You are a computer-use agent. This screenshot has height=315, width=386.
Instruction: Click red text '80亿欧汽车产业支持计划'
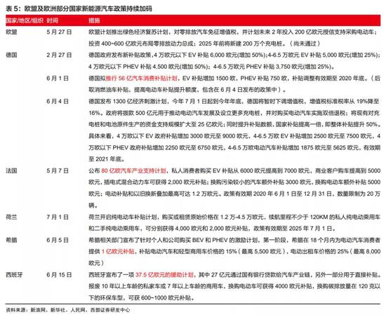pyautogui.click(x=133, y=170)
